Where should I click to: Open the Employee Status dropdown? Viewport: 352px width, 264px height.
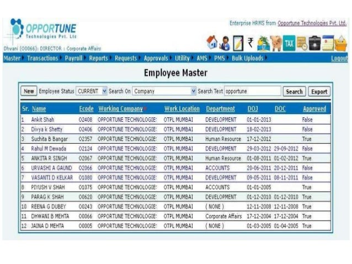pos(92,91)
